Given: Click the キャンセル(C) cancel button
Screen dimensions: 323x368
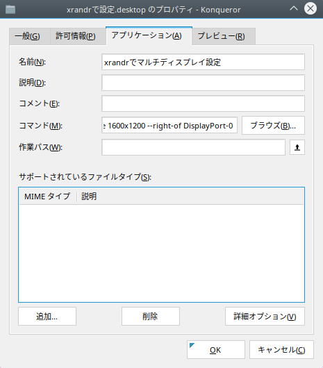Looking at the screenshot, I should click(x=281, y=350).
